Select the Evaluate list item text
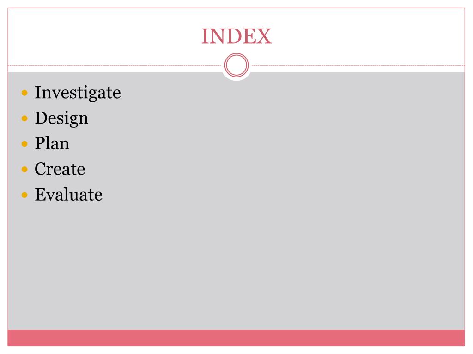This screenshot has height=354, width=473. point(68,195)
